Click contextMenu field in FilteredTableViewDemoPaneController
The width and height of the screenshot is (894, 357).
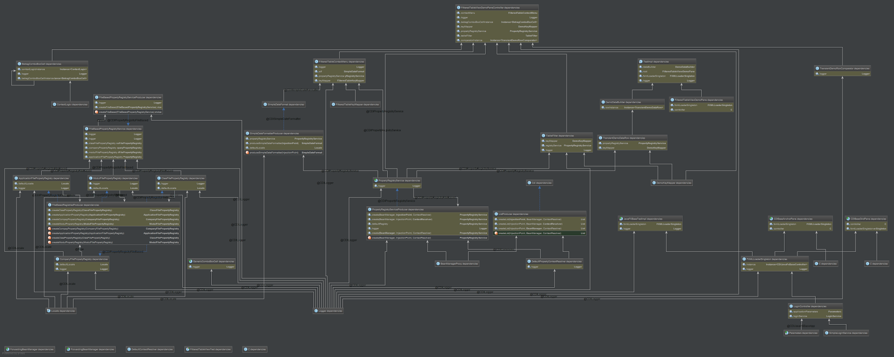(497, 13)
